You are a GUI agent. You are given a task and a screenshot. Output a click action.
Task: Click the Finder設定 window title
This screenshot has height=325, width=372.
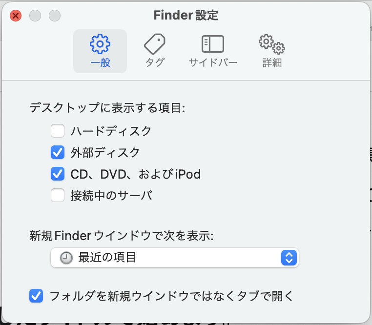(x=186, y=16)
